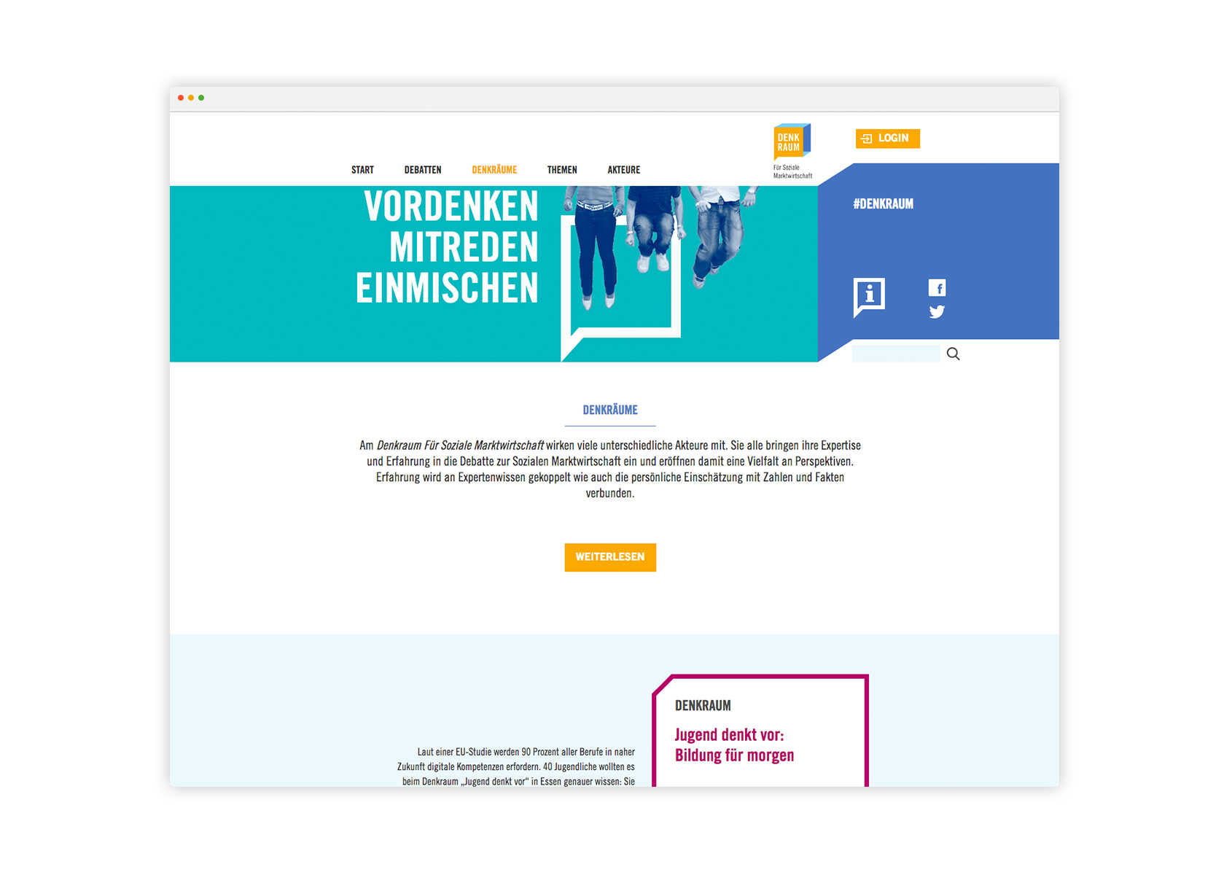Screen dimensions: 1232x875
Task: Click the search input field
Action: (896, 354)
